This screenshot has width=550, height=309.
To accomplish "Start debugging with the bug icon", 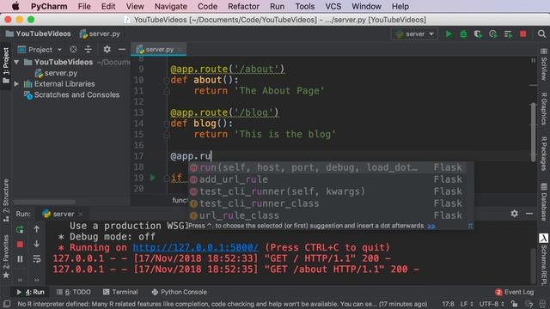I will [463, 34].
